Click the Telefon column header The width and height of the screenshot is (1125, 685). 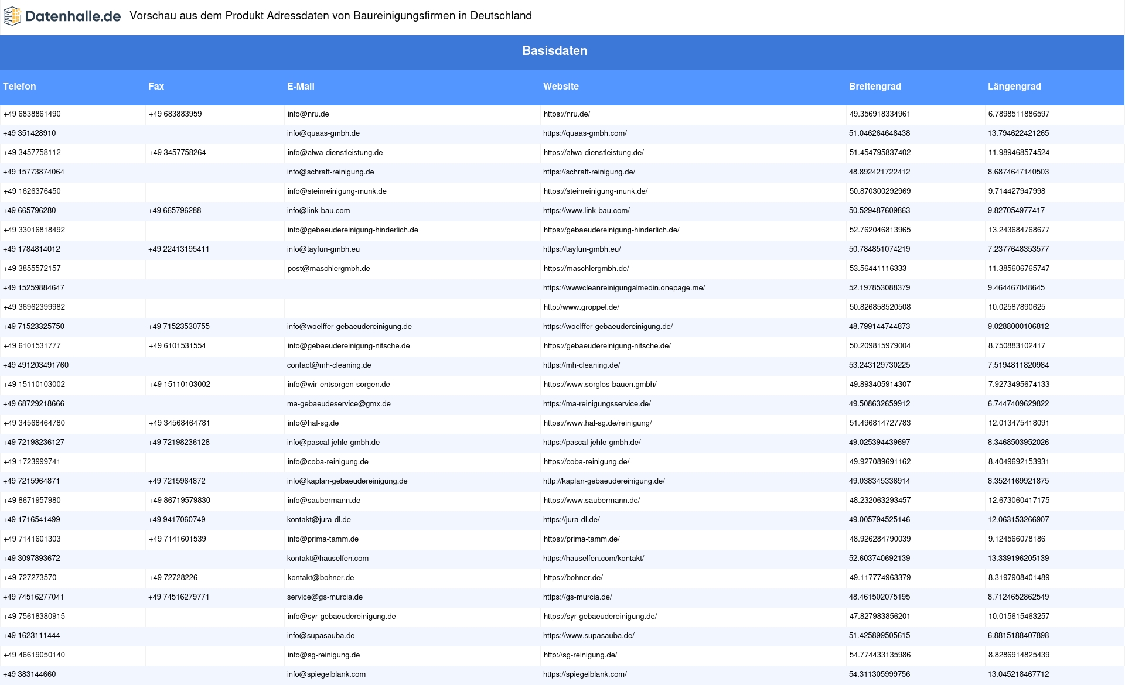point(19,87)
